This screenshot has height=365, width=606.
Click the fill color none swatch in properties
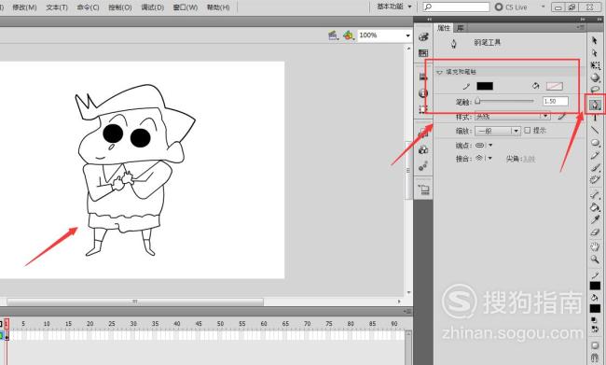tap(554, 86)
